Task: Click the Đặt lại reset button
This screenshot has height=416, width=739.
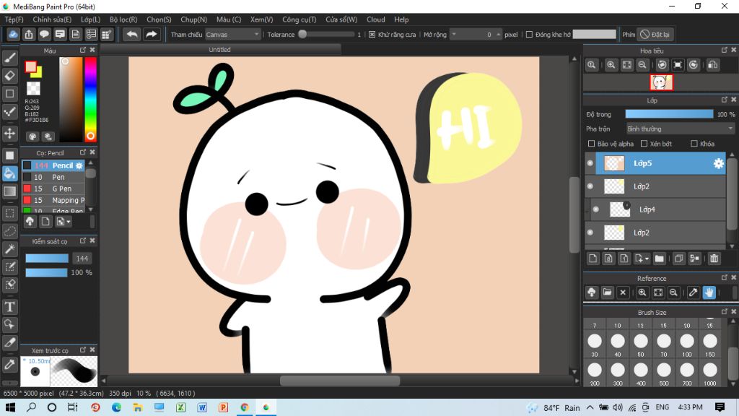Action: [x=655, y=35]
